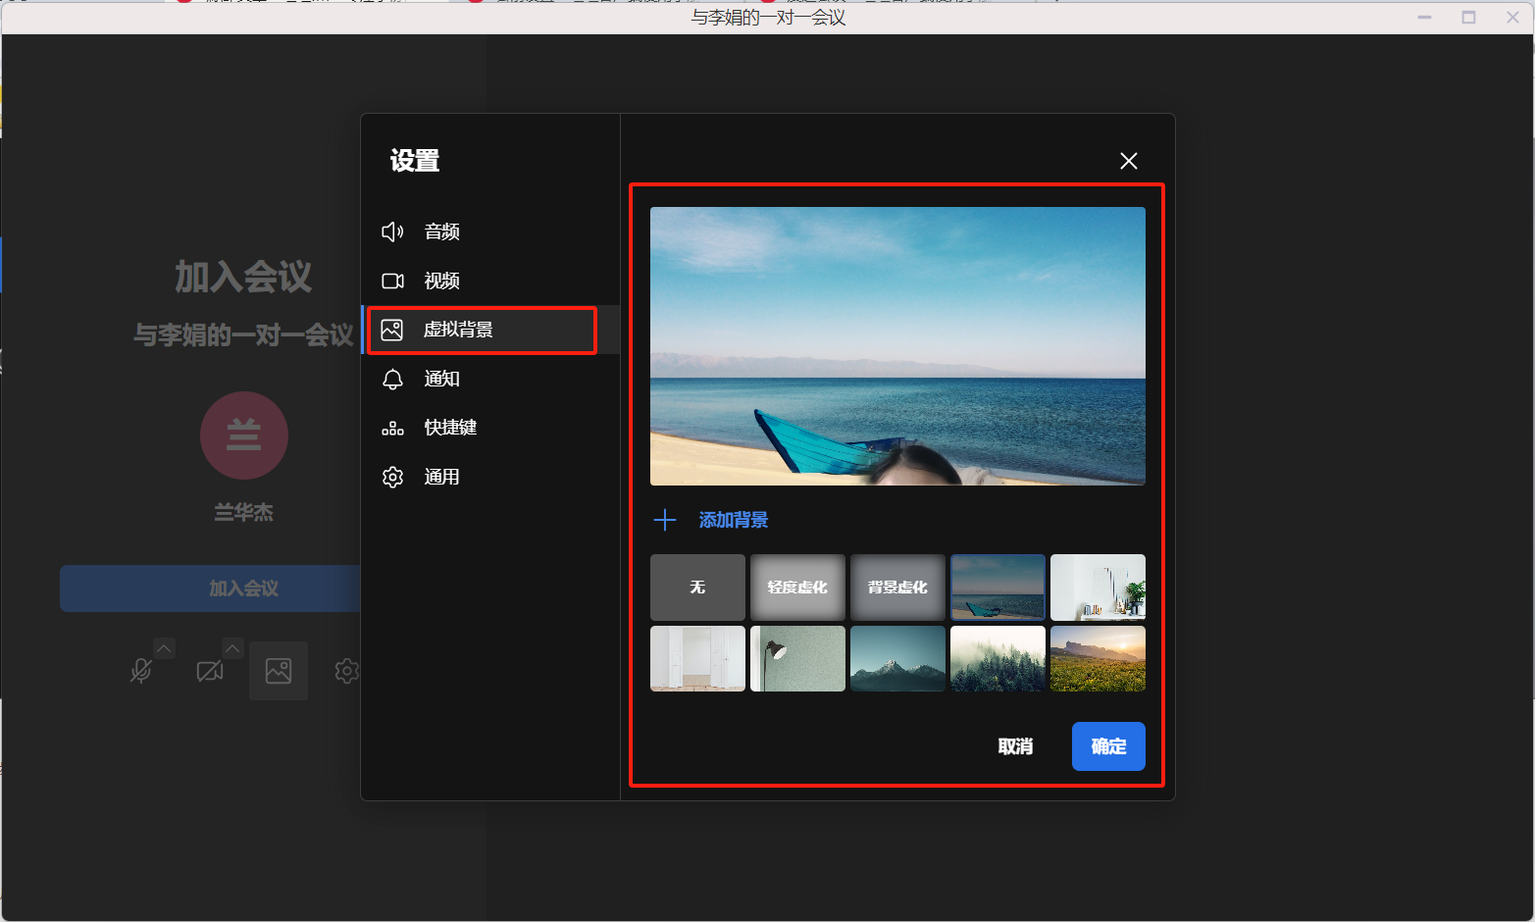Confirm with the 确定 button
This screenshot has height=922, width=1535.
point(1108,746)
